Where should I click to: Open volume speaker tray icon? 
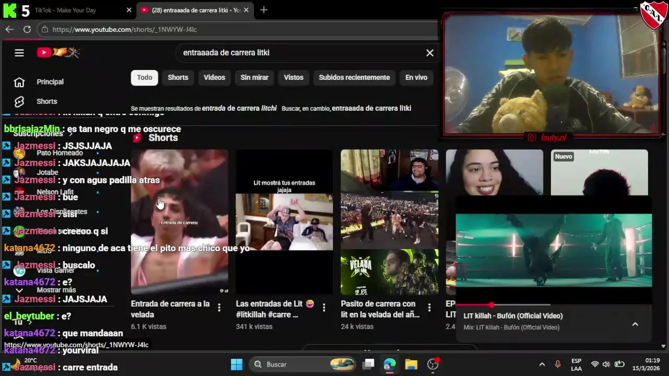coord(606,365)
